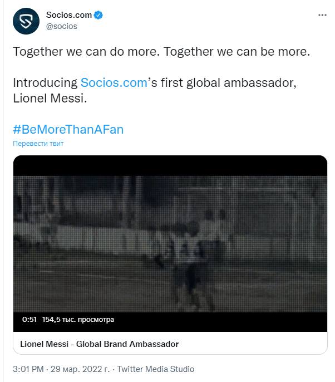Click the 0:51 video duration label

(x=29, y=319)
